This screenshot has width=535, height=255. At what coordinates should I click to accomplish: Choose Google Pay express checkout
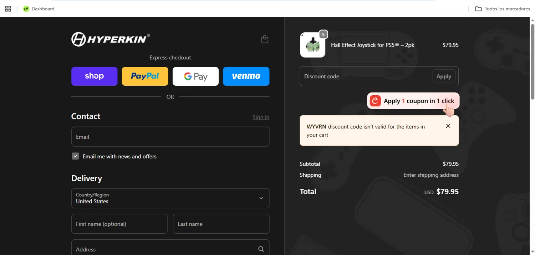(195, 76)
